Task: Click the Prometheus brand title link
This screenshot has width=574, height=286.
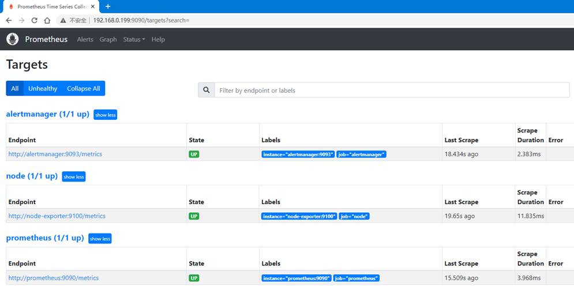Action: [x=46, y=39]
